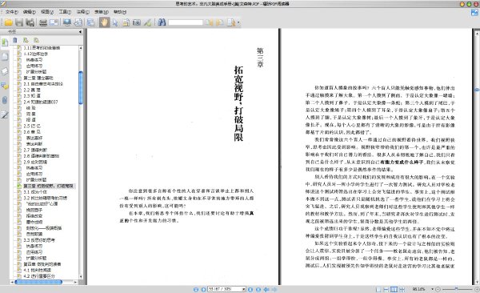Select the 2.9 bookmark entry
This screenshot has width=480, height=293.
tap(35, 162)
